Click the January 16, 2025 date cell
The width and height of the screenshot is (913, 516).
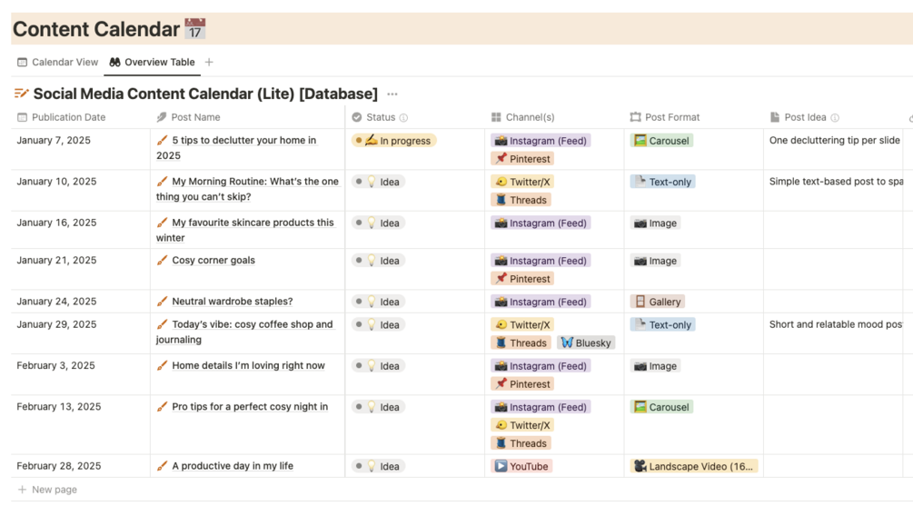coord(56,223)
